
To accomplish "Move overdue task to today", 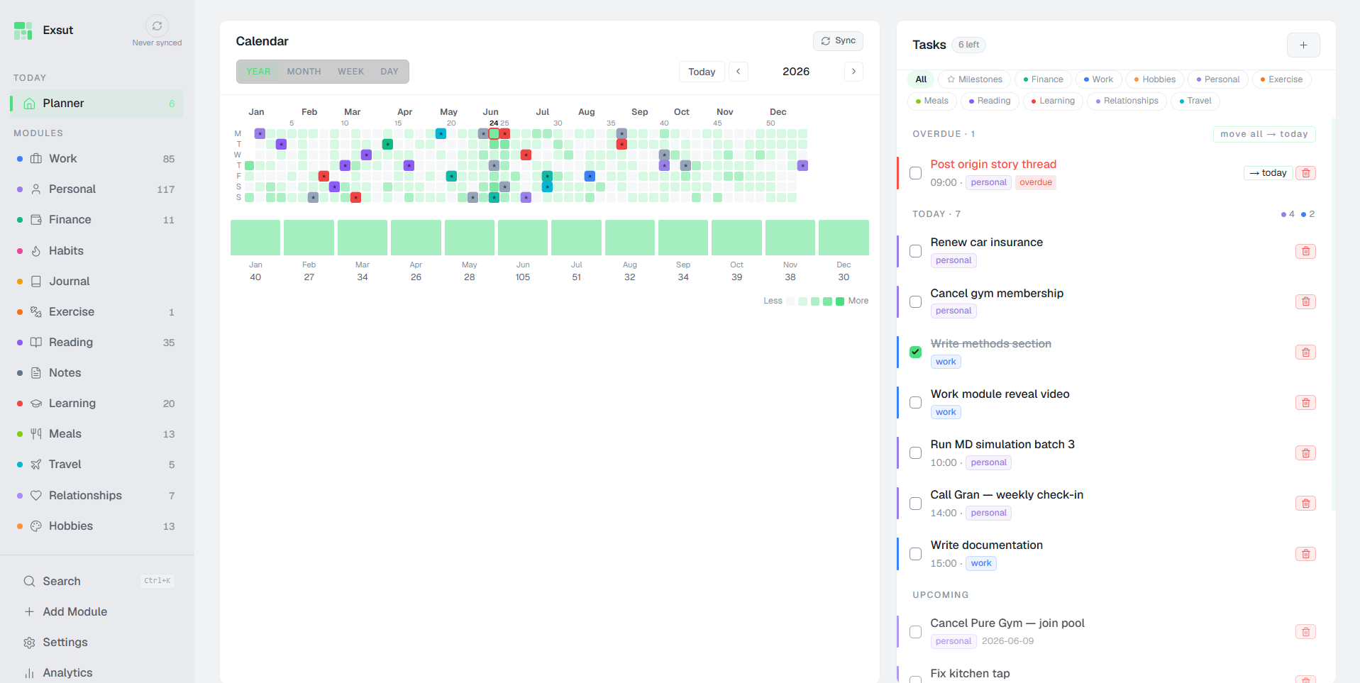I will click(x=1268, y=173).
